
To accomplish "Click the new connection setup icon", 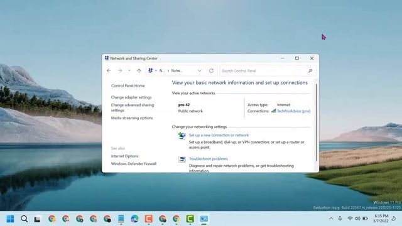I will click(182, 136).
